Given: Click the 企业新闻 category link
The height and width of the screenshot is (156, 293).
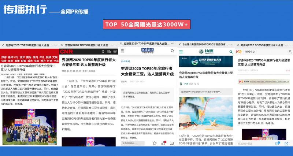Looking at the screenshot, I should tap(125, 61).
